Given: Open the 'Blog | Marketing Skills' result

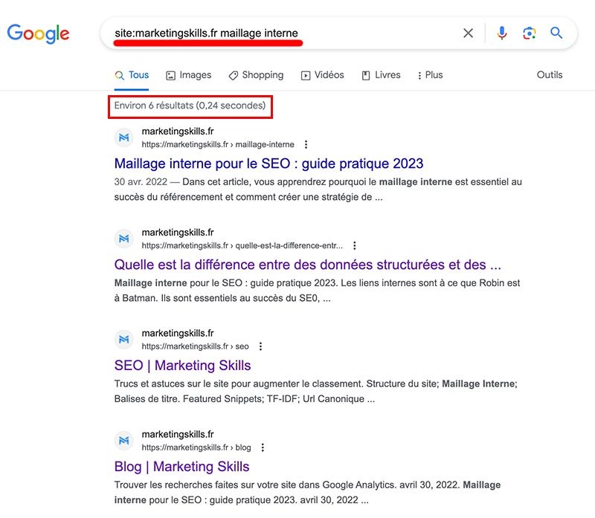Looking at the screenshot, I should tap(181, 467).
